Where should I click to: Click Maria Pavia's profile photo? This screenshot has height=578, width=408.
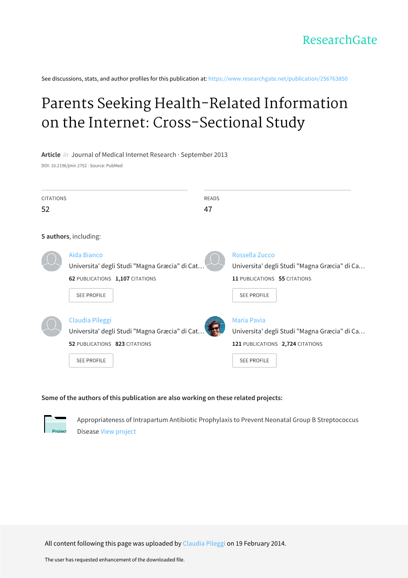(215, 326)
